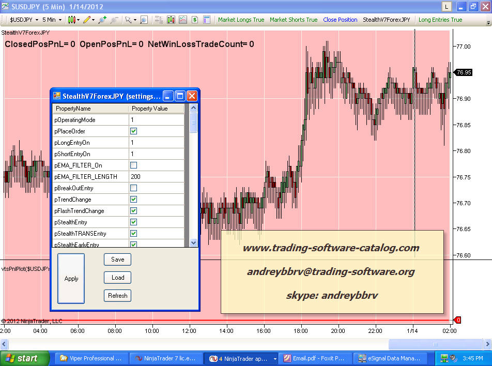Select the cursor pointer tool
Screen dimensions: 492x366
(x=129, y=20)
